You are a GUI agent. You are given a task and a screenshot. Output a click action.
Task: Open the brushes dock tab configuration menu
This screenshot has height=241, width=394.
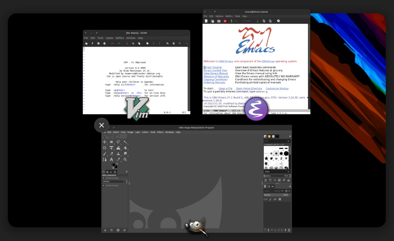[290, 136]
